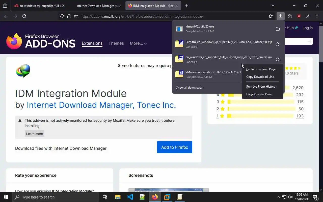323x202 pixels.
Task: Close the IDM Integration Module tab
Action: tap(177, 6)
